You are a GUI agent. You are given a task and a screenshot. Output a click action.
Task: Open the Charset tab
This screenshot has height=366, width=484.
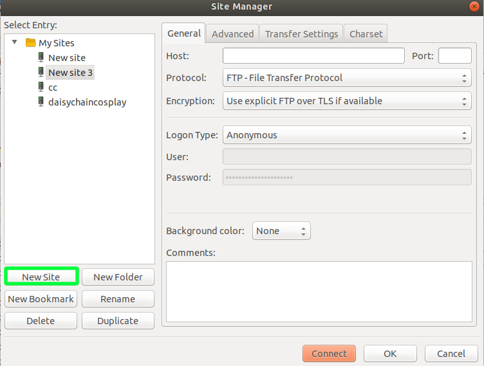[366, 33]
